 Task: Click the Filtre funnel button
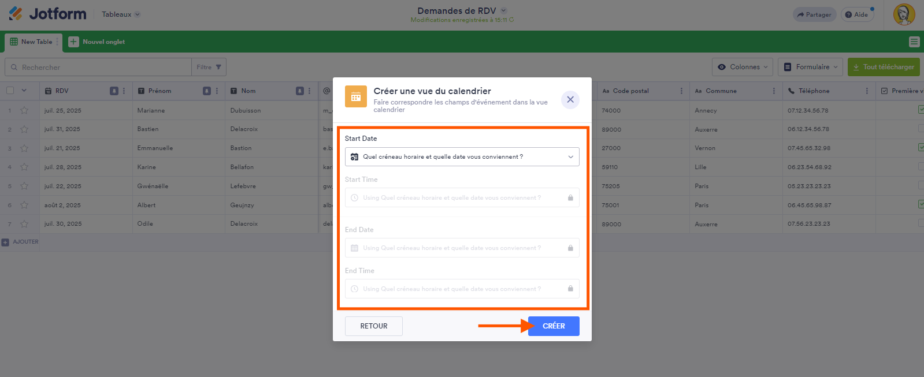point(209,67)
